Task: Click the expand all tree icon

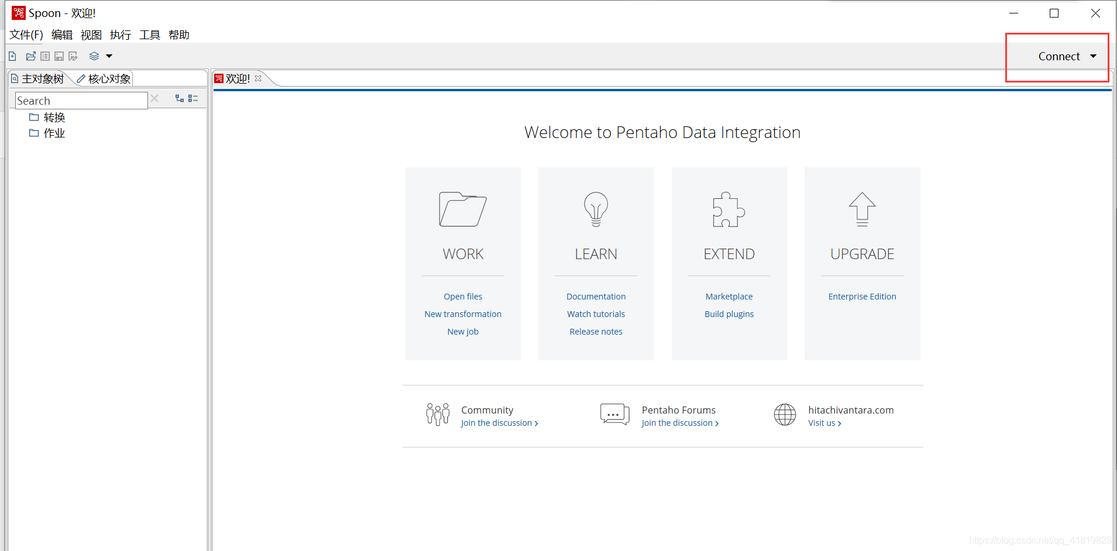Action: [x=180, y=98]
